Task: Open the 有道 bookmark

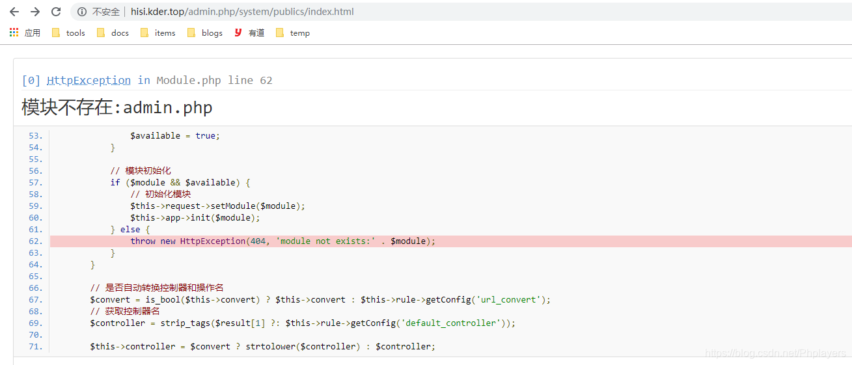Action: coord(249,33)
